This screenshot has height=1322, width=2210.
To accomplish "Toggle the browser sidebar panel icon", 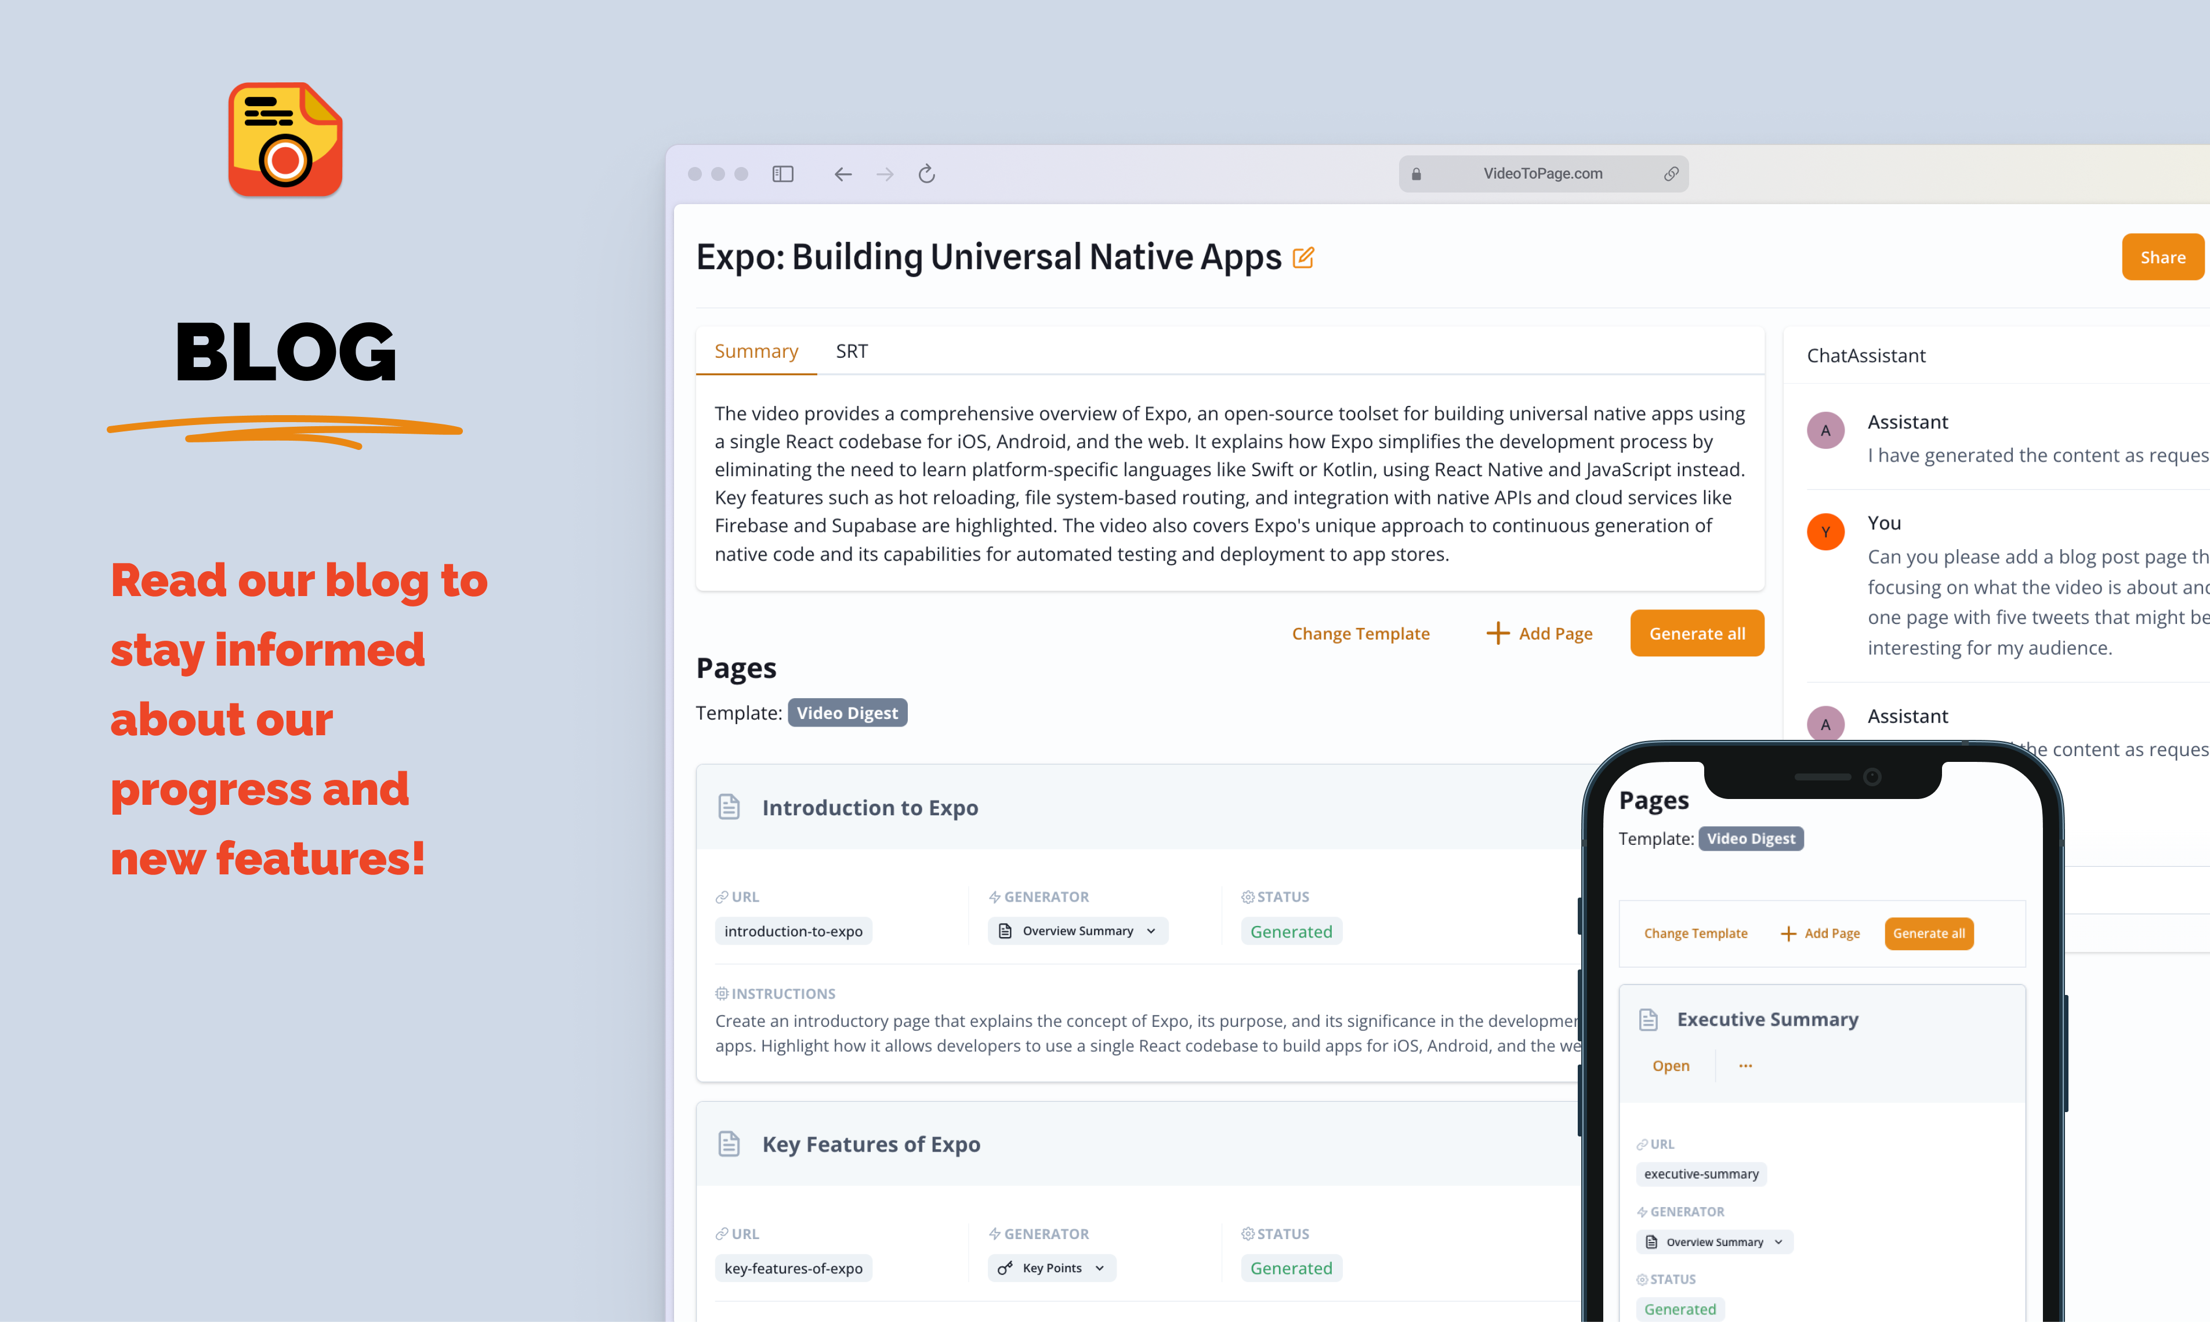I will click(782, 174).
